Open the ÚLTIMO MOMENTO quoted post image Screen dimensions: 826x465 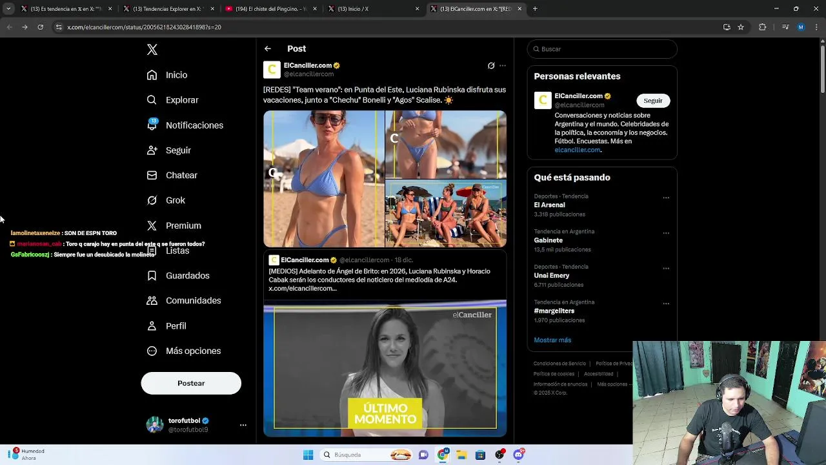tap(385, 368)
